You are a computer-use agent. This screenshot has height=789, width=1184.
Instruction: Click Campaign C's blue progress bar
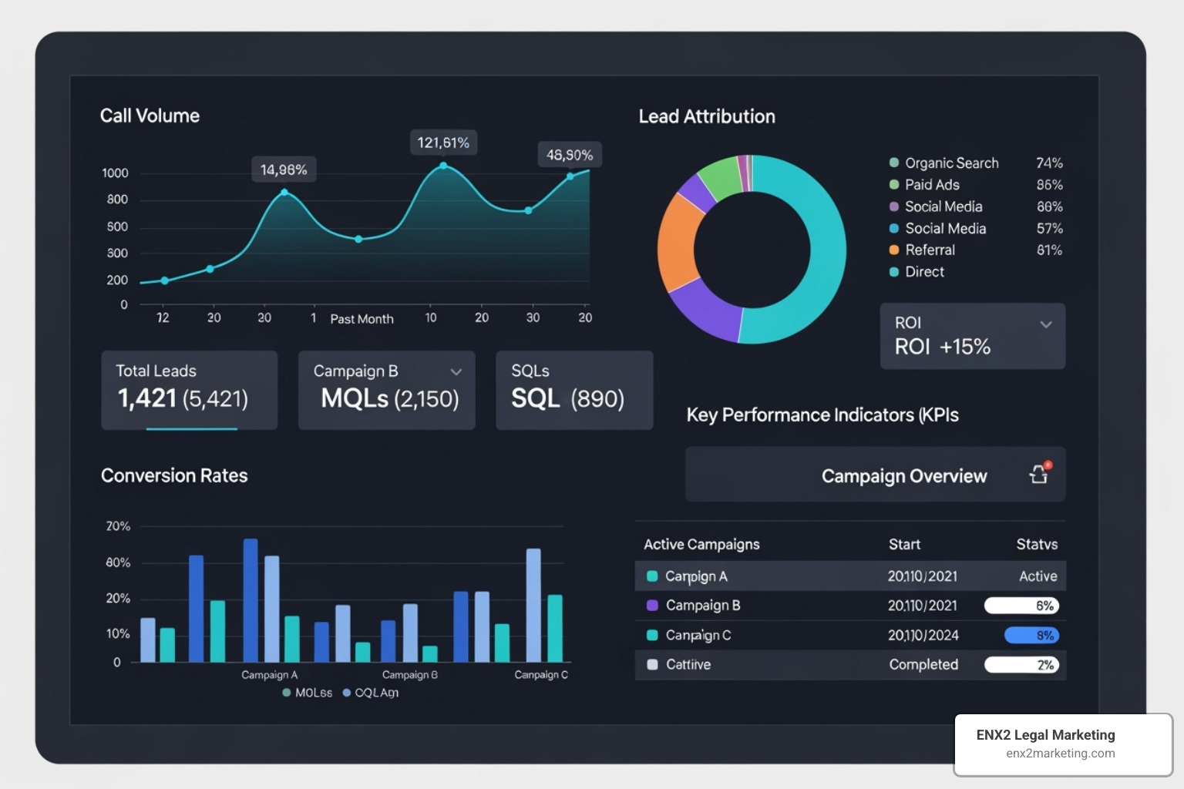(x=1031, y=635)
